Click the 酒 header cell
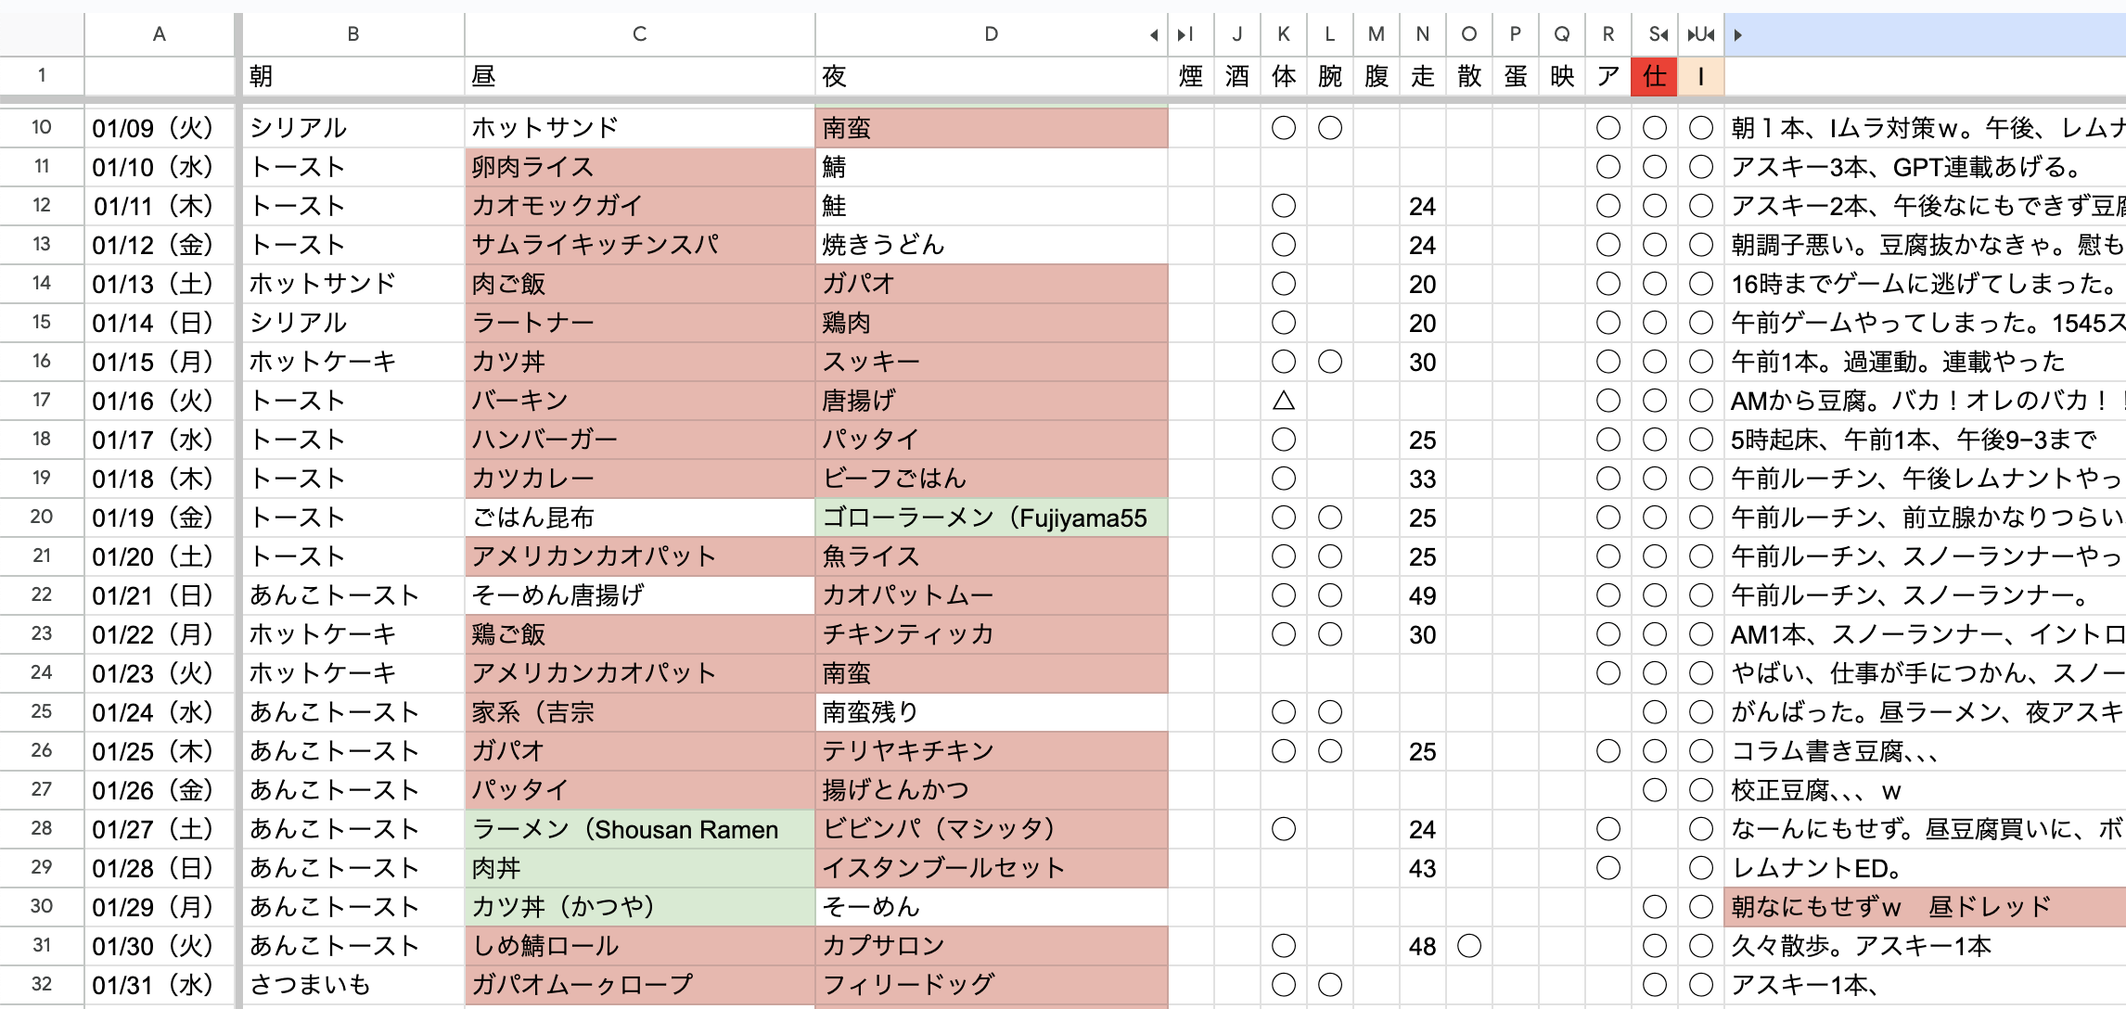 tap(1237, 76)
